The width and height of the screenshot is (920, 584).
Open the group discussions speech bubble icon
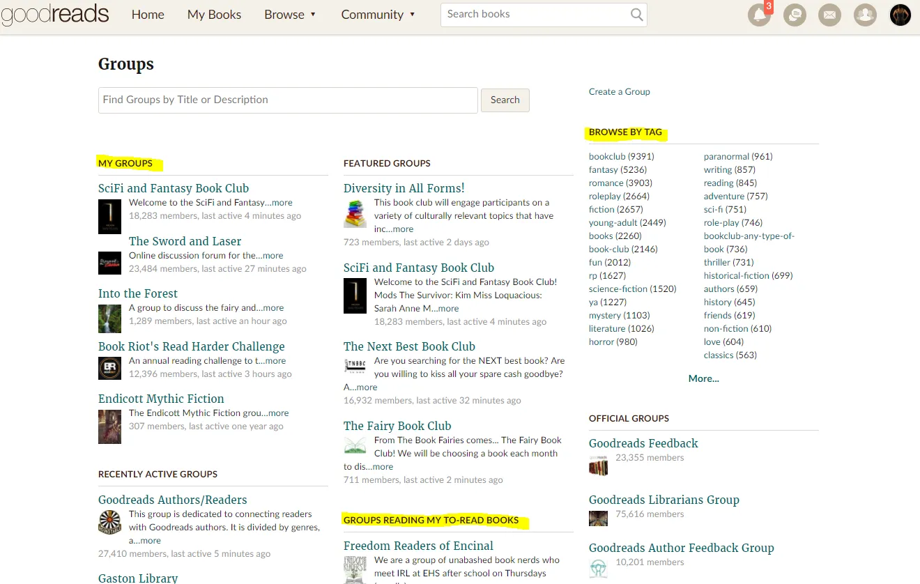coord(795,15)
